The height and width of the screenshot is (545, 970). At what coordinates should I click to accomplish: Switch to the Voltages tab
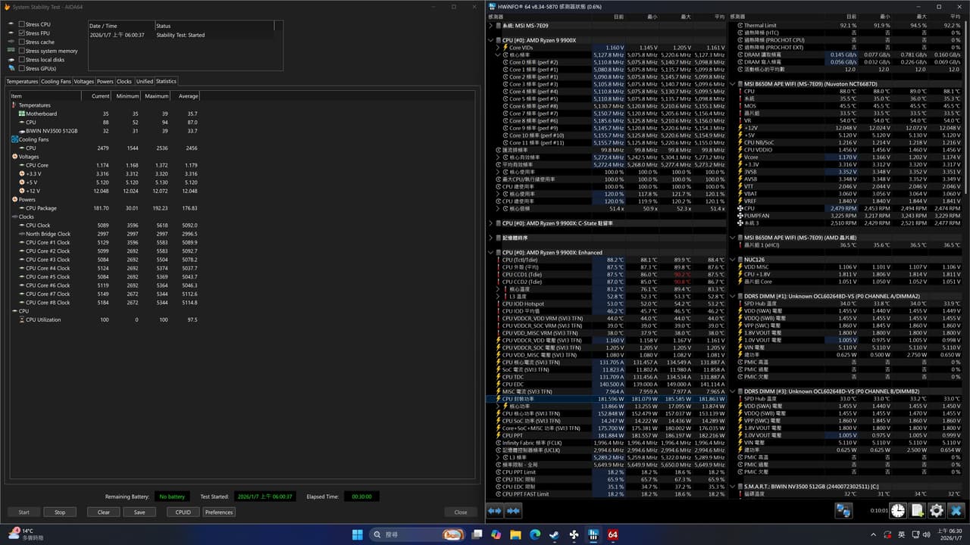point(84,81)
